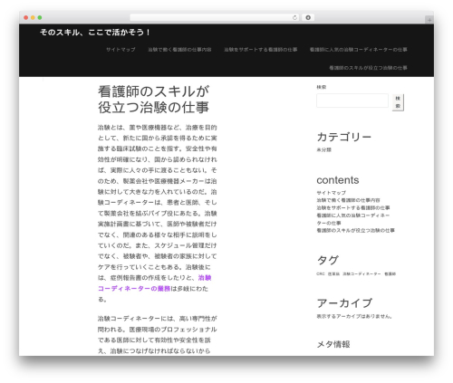Image resolution: width=453 pixels, height=383 pixels.
Task: Select the CRC tag
Action: click(321, 274)
